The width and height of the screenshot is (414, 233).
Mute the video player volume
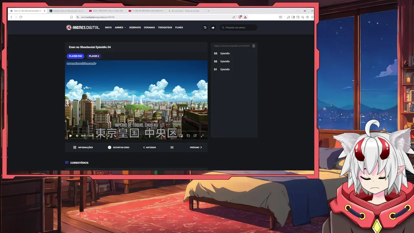(77, 136)
